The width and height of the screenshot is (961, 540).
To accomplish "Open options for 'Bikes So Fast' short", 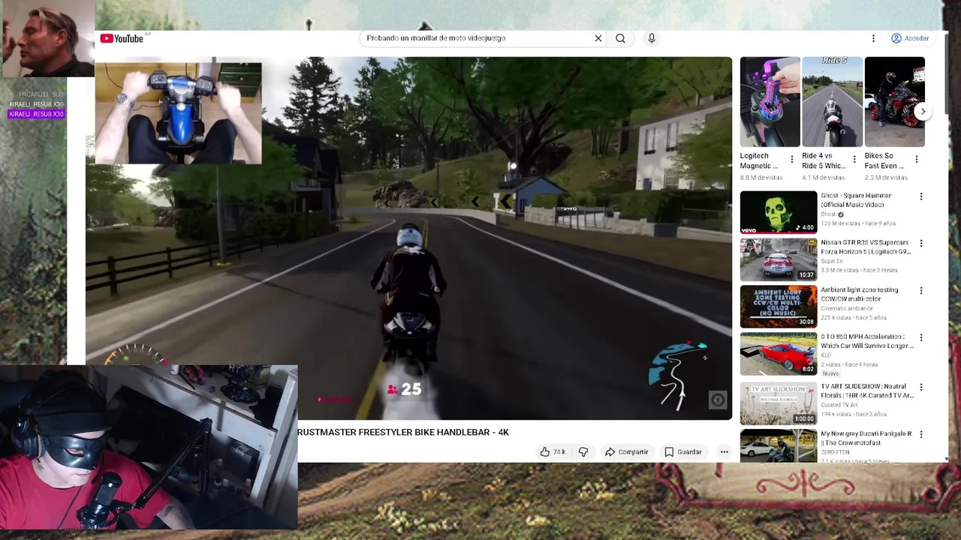I will pyautogui.click(x=916, y=160).
